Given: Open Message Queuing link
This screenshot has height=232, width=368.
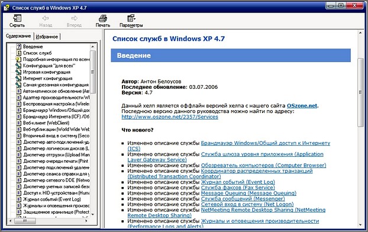Looking at the screenshot, I should pyautogui.click(x=248, y=193).
